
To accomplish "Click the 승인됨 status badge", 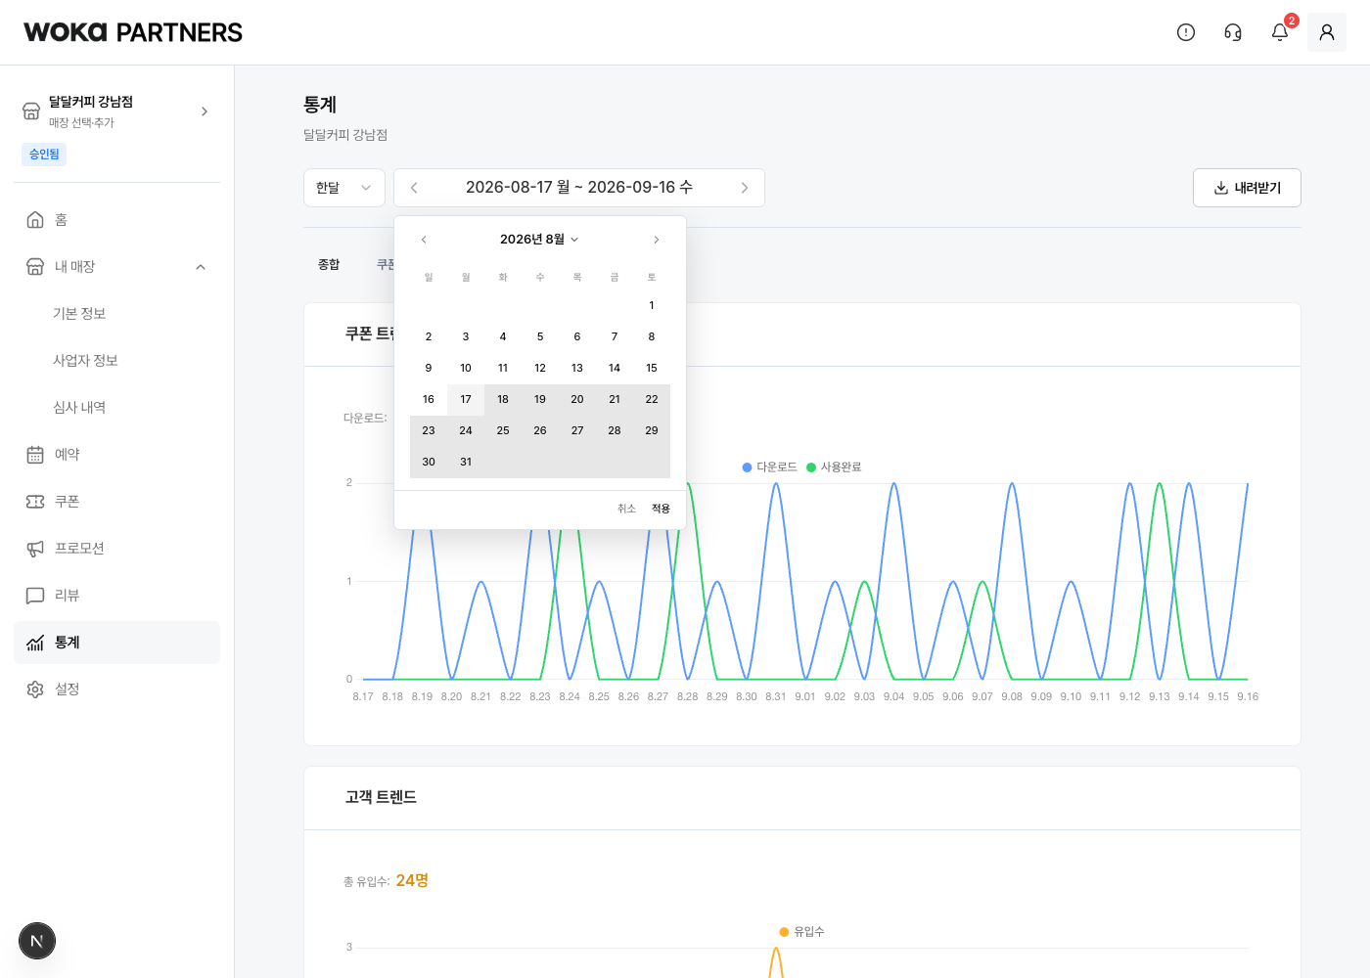I will 44,155.
